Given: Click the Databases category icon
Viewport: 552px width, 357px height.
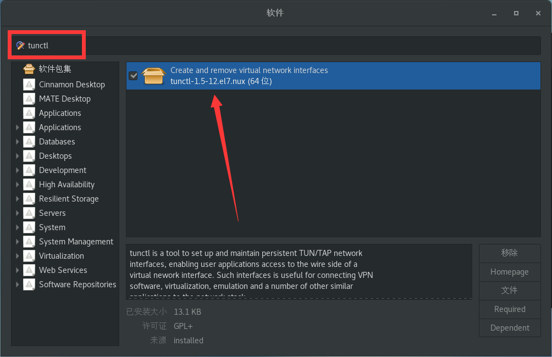Looking at the screenshot, I should click(29, 142).
